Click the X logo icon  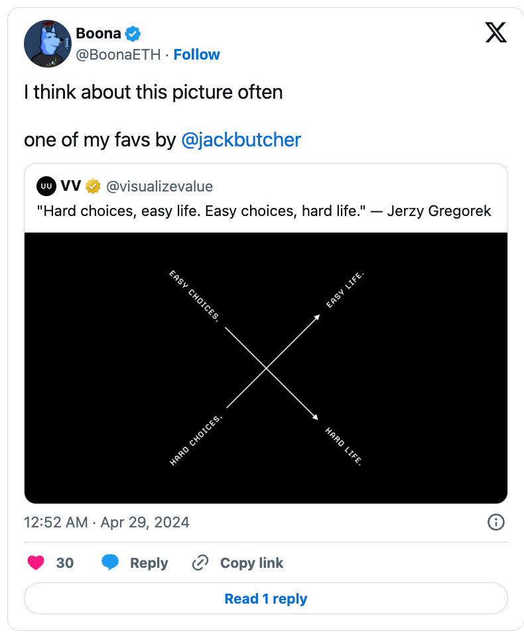[495, 32]
